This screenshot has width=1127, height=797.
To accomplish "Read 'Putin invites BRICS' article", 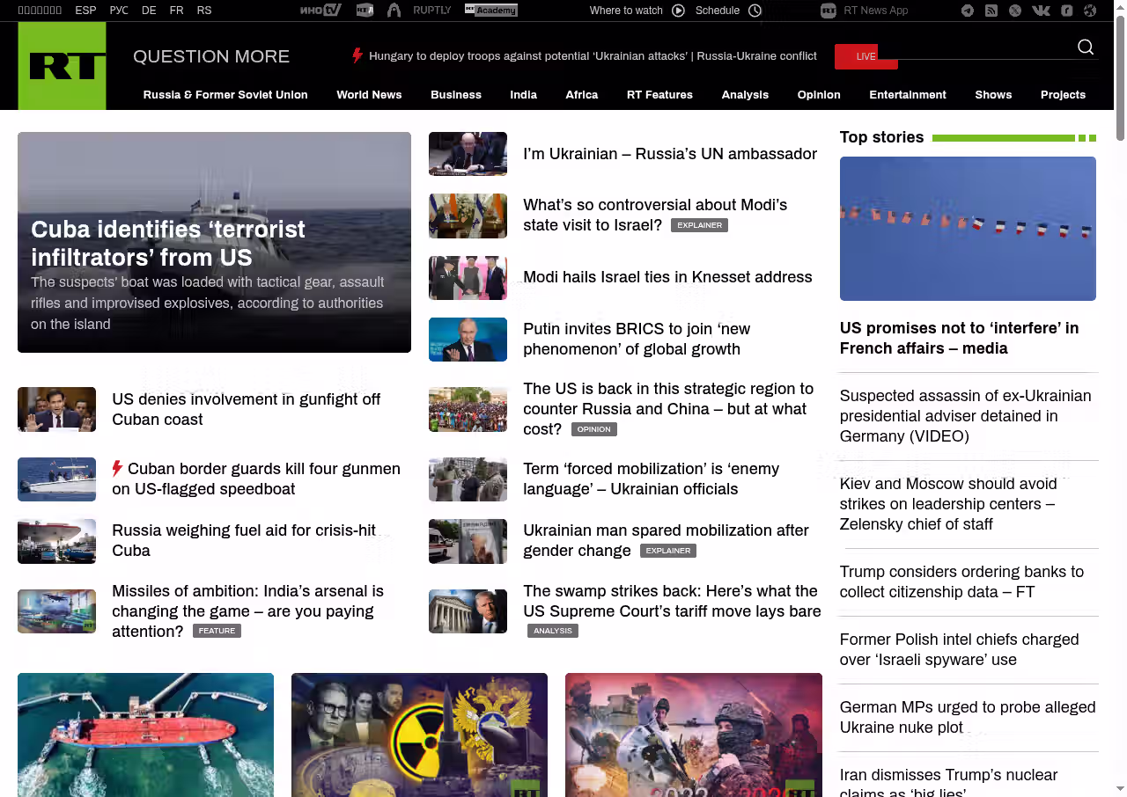I will click(x=636, y=339).
